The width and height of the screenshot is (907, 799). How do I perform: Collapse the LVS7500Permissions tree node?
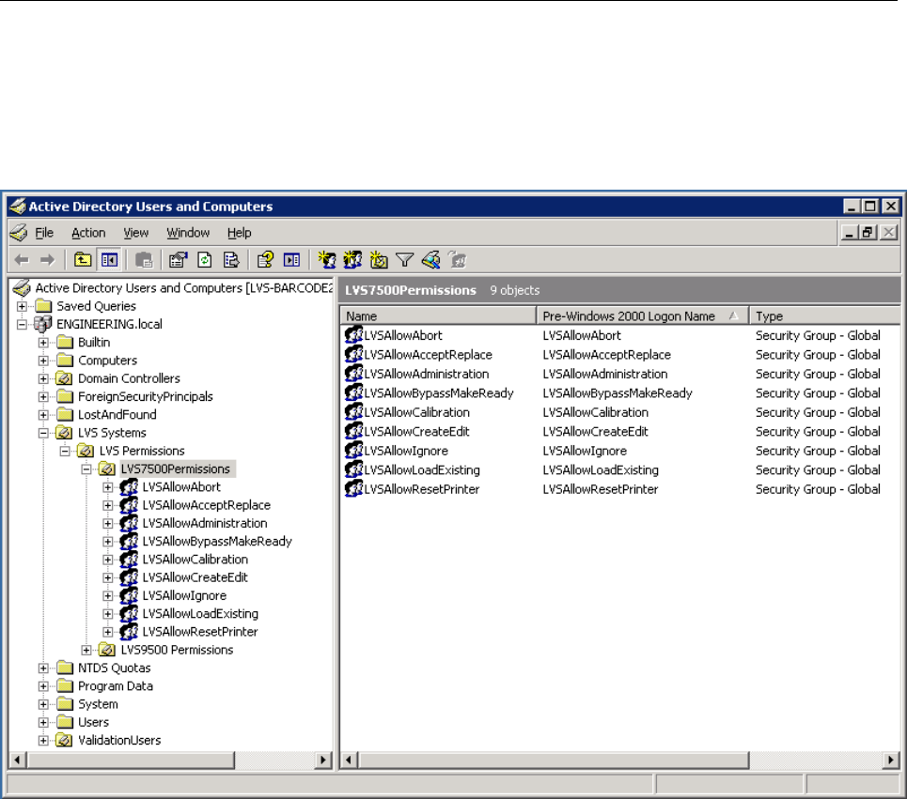coord(86,469)
